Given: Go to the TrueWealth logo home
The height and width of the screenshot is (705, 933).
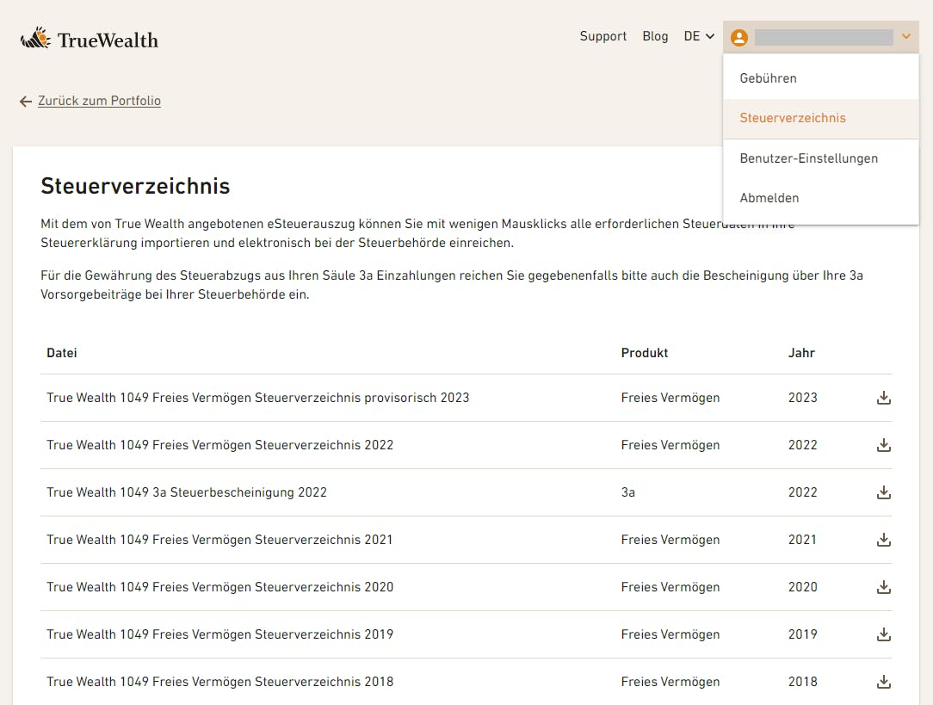Looking at the screenshot, I should pos(90,40).
